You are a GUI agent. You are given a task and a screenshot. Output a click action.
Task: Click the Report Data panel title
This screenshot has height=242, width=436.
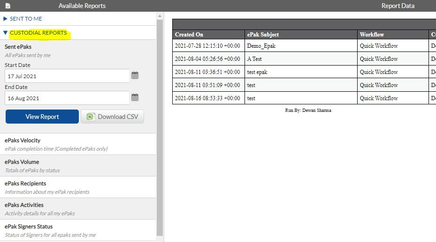398,6
